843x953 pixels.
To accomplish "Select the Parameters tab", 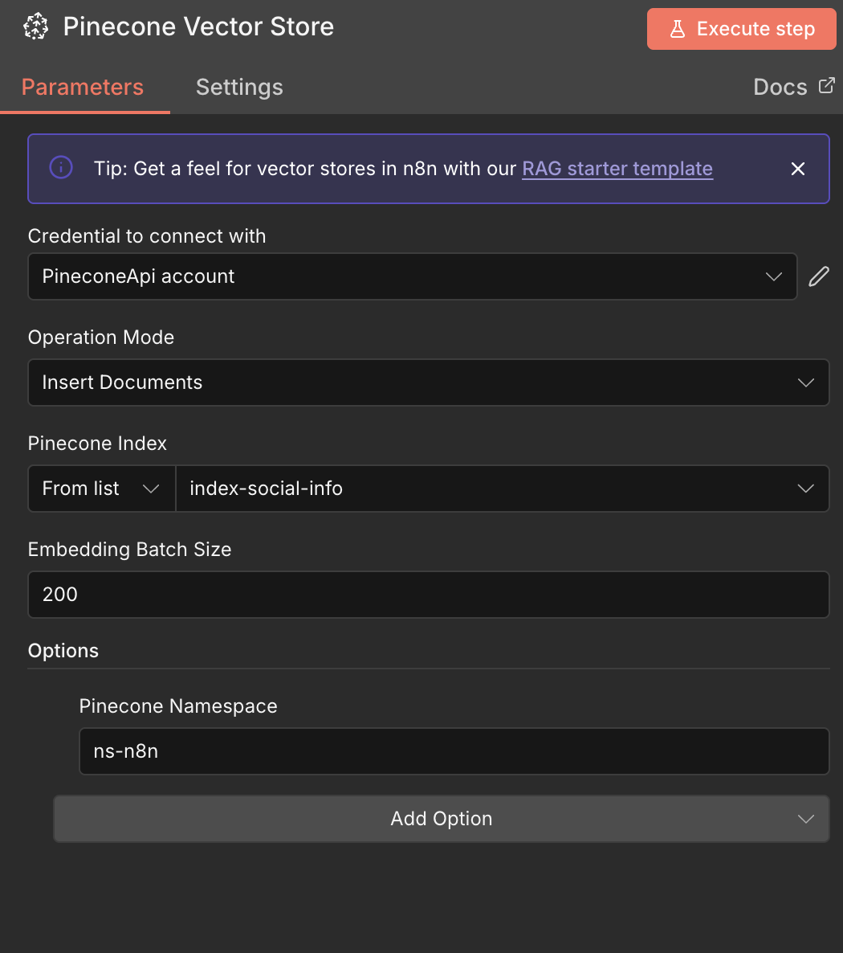I will tap(83, 87).
